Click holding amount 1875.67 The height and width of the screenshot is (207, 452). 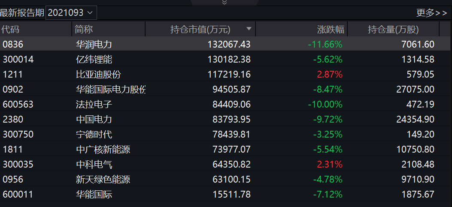coord(417,194)
